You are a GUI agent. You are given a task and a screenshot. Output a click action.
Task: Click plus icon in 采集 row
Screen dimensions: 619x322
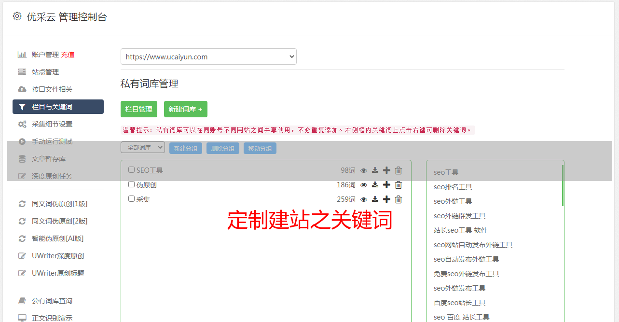pyautogui.click(x=386, y=199)
